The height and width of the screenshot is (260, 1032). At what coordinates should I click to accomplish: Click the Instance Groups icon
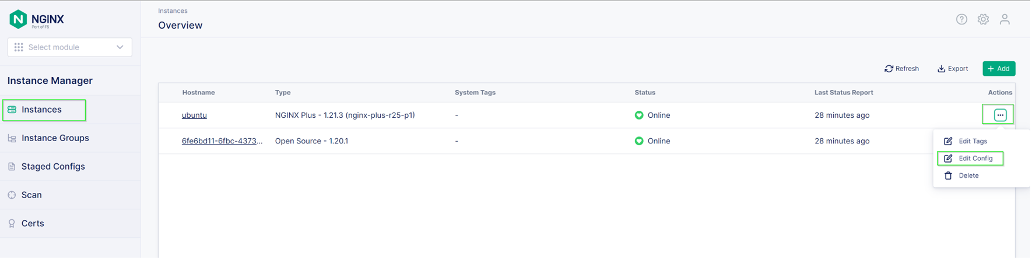click(12, 138)
